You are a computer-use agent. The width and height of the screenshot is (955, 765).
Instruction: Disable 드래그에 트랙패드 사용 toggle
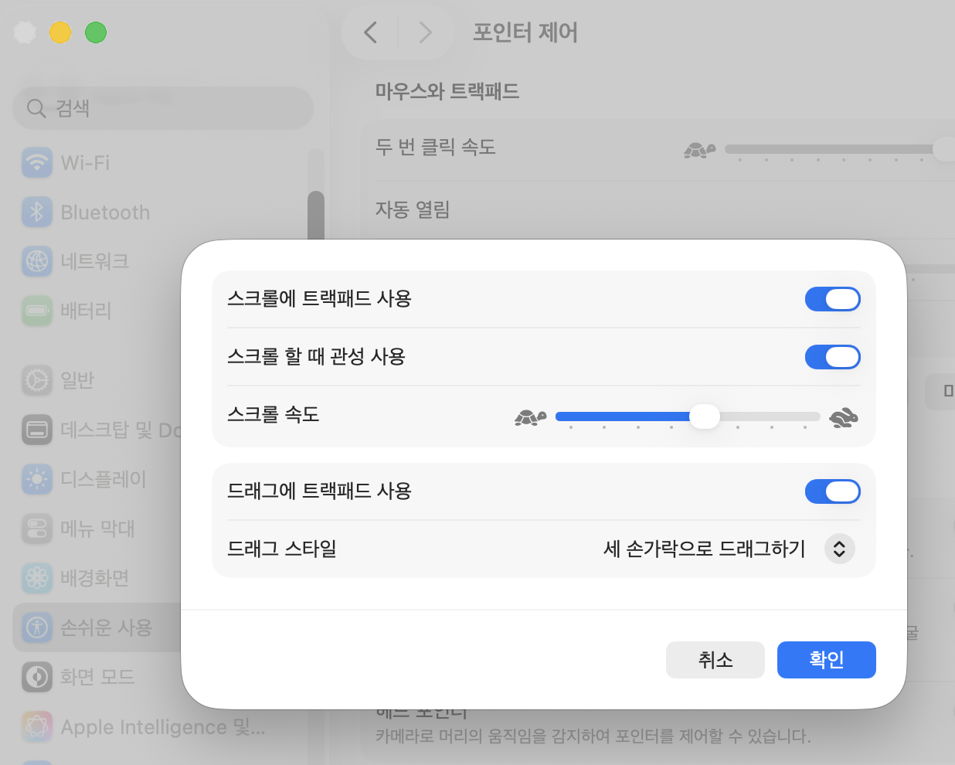pos(832,491)
